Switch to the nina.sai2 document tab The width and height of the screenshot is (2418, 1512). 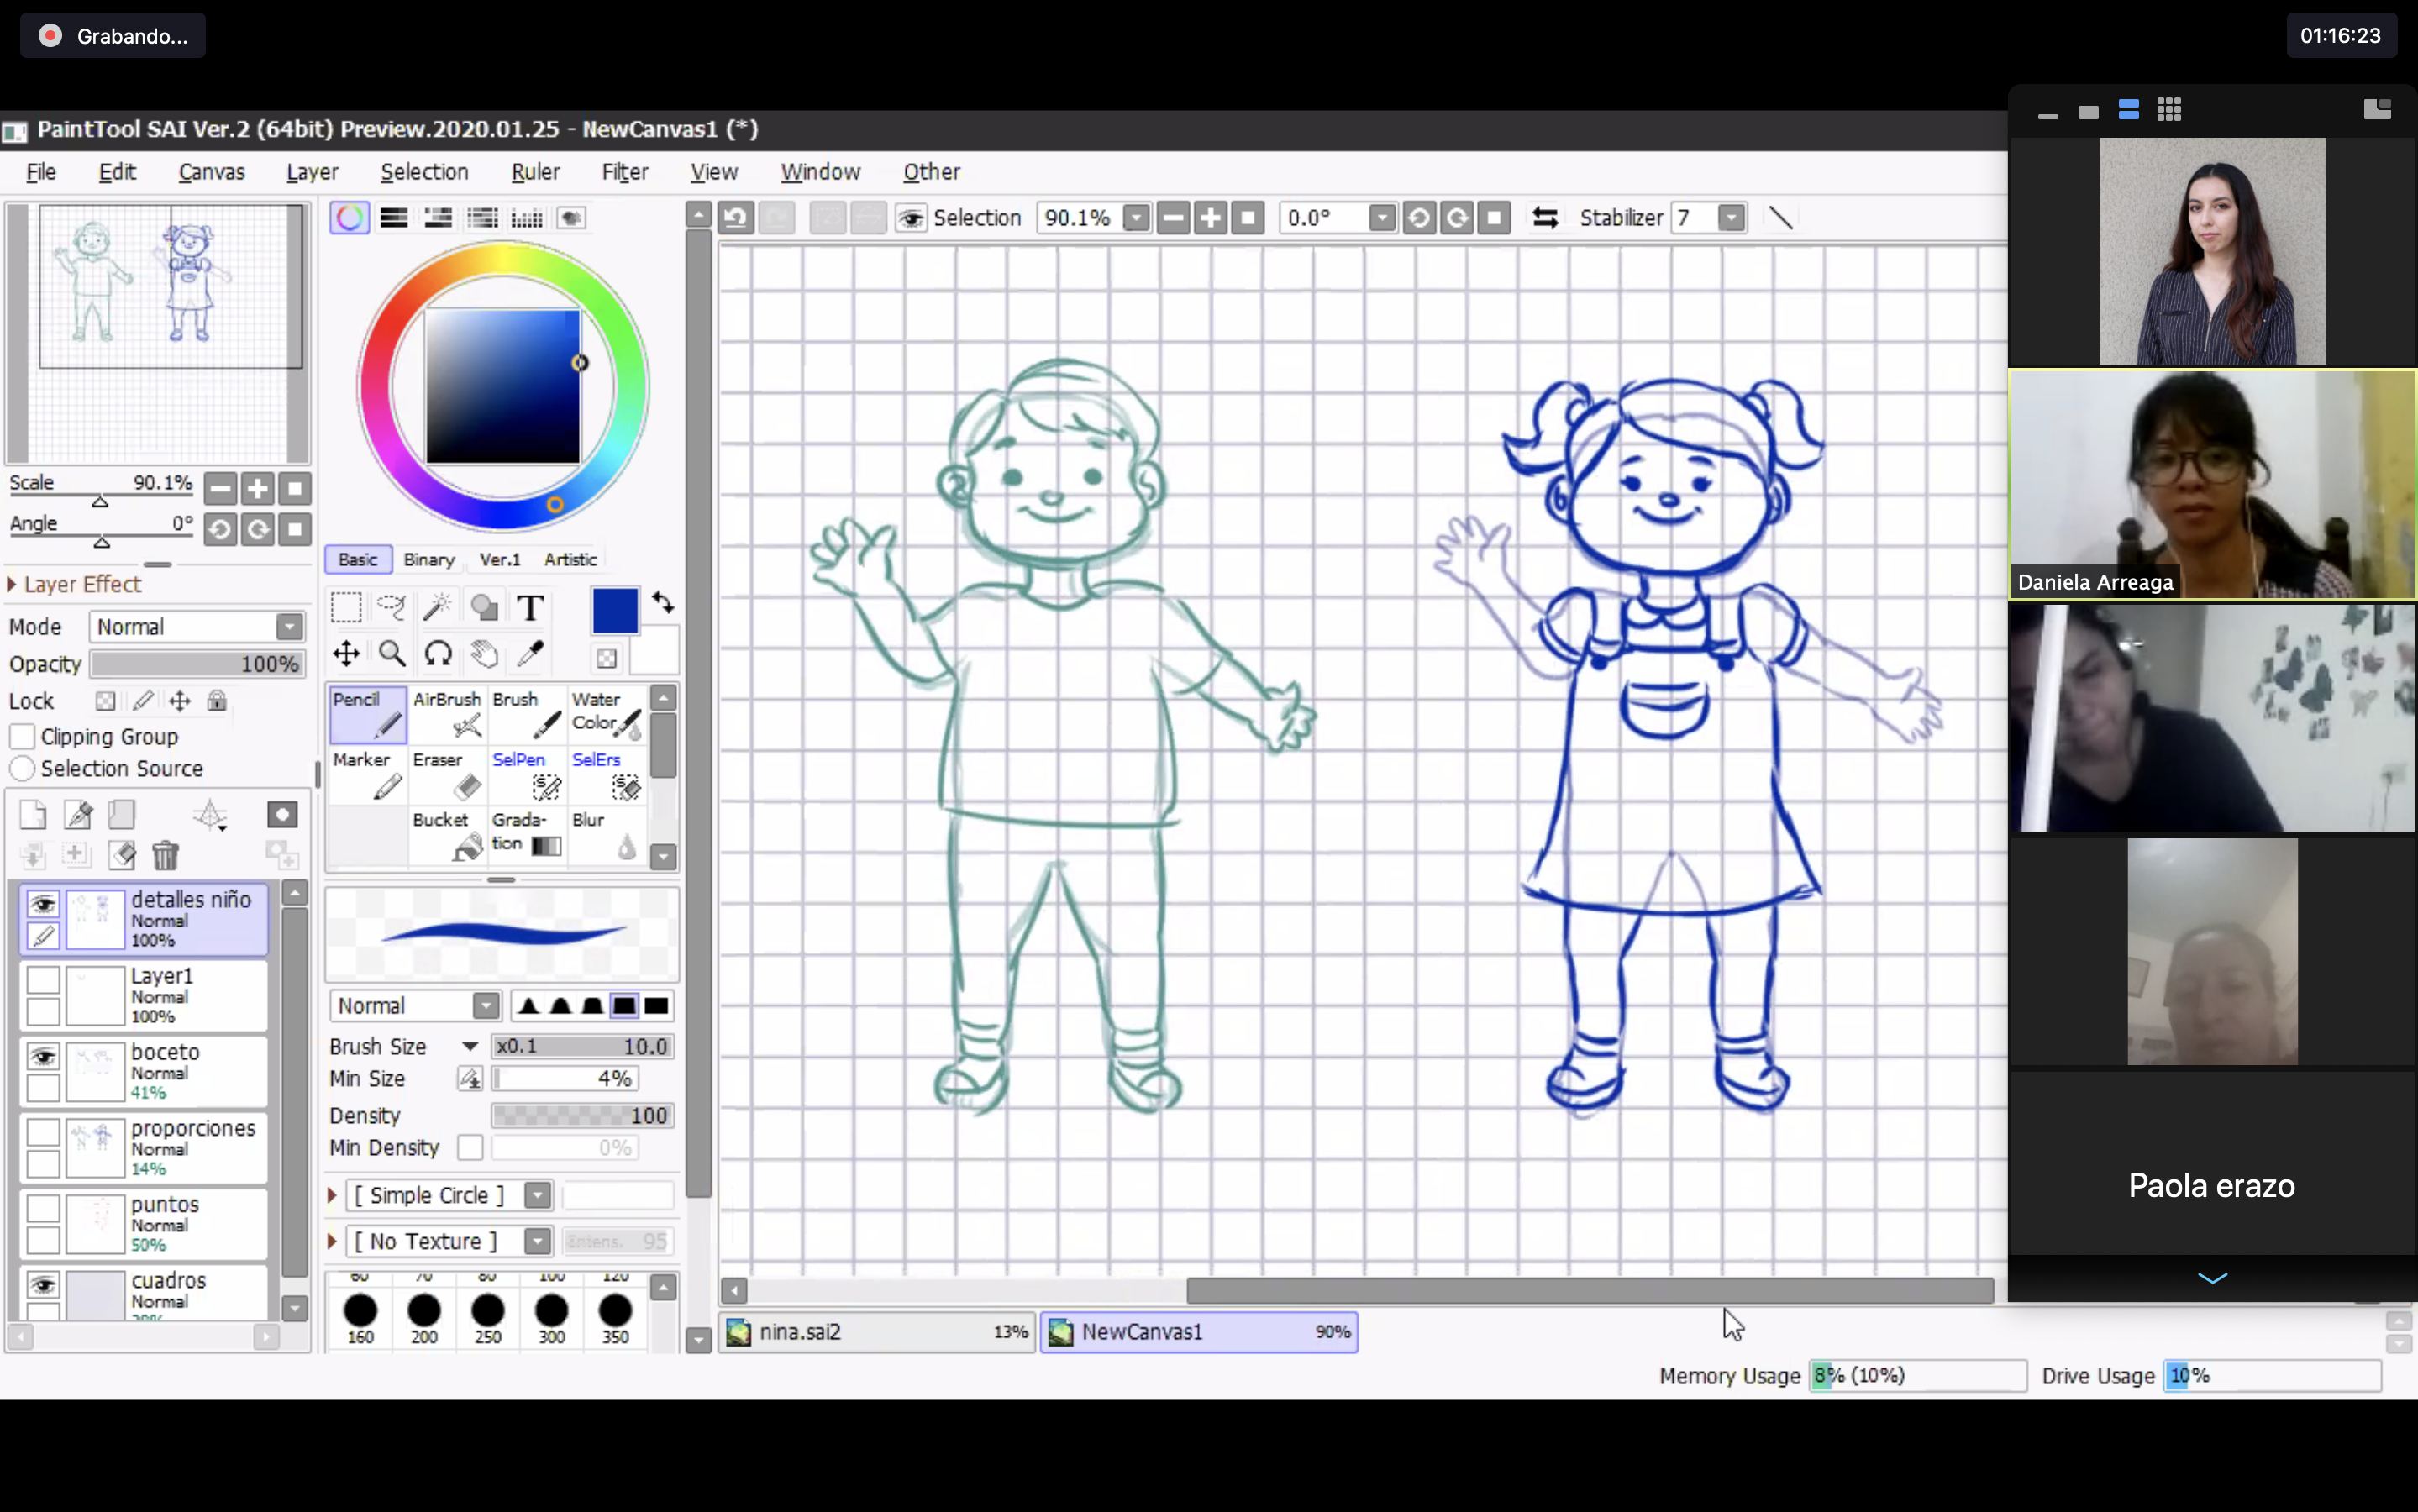[x=877, y=1331]
